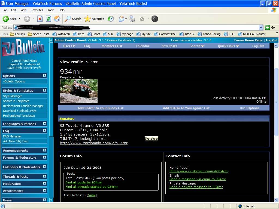Image resolution: width=279 pixels, height=209 pixels.
Task: Open Beta link in Links bar
Action: pyautogui.click(x=79, y=34)
